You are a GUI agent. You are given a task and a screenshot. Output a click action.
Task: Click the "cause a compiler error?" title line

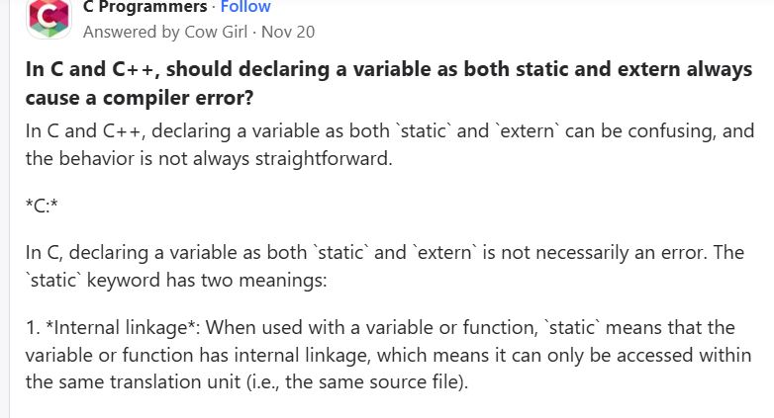click(x=140, y=98)
